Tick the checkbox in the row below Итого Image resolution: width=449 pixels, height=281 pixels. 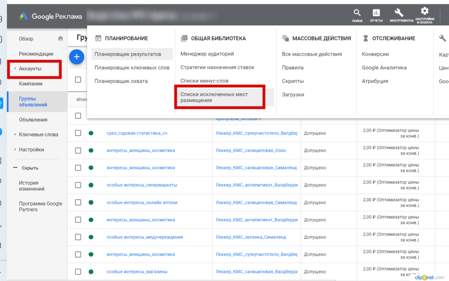click(78, 116)
